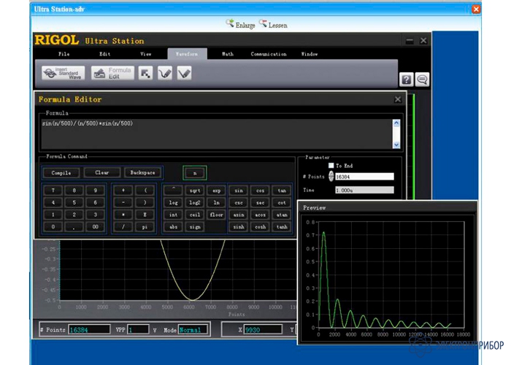Click the X value field 9930
The width and height of the screenshot is (511, 365).
click(x=264, y=330)
